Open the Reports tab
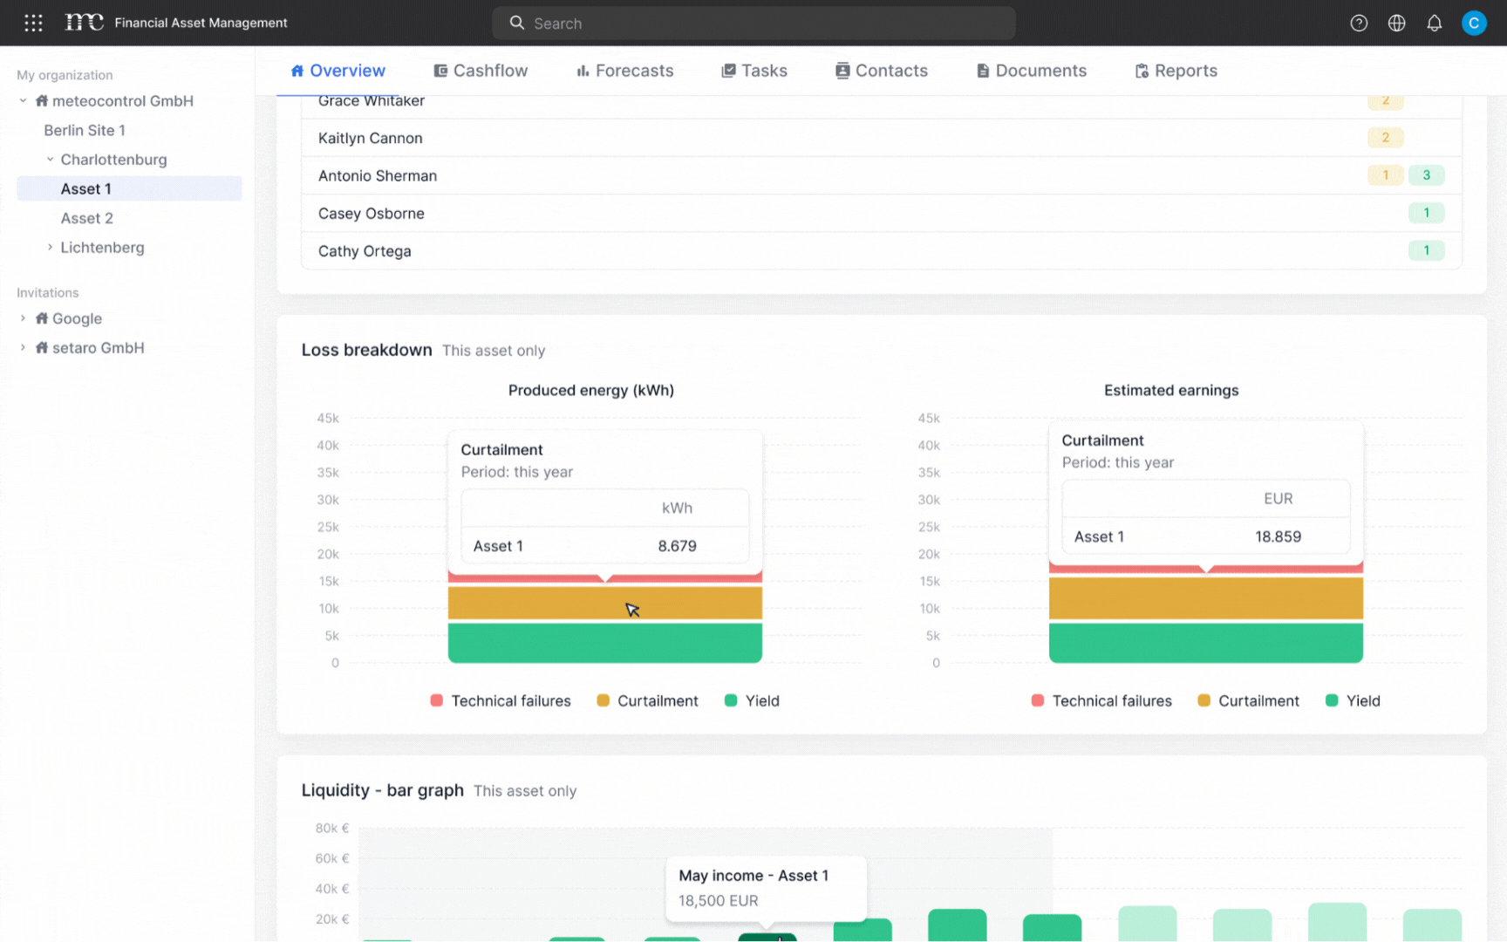The height and width of the screenshot is (942, 1507). point(1176,71)
